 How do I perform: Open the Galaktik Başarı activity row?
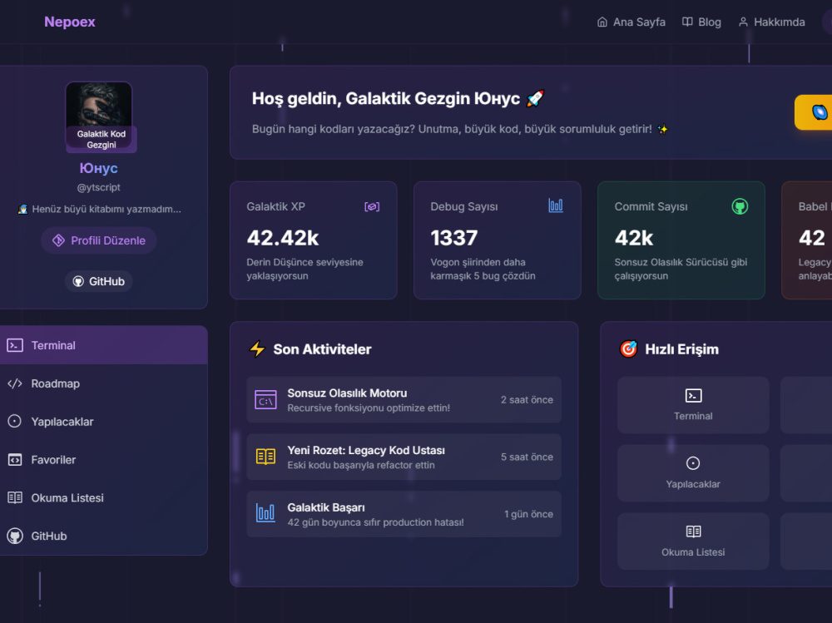[x=404, y=514]
